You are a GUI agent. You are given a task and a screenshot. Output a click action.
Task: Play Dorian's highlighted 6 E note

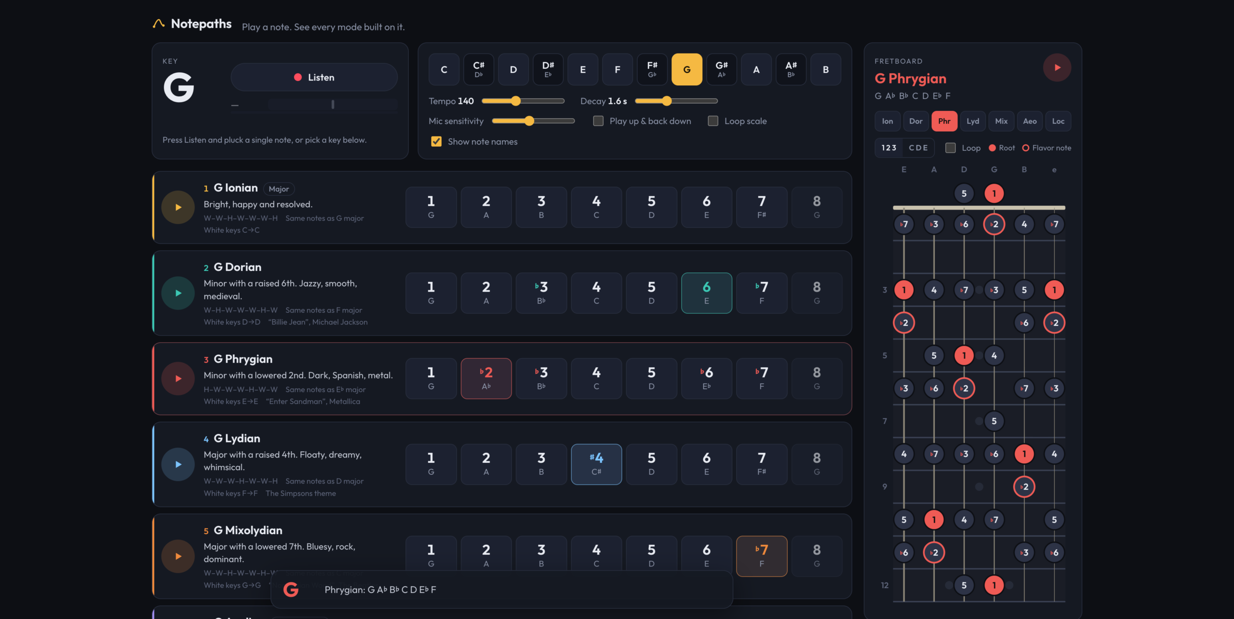707,293
